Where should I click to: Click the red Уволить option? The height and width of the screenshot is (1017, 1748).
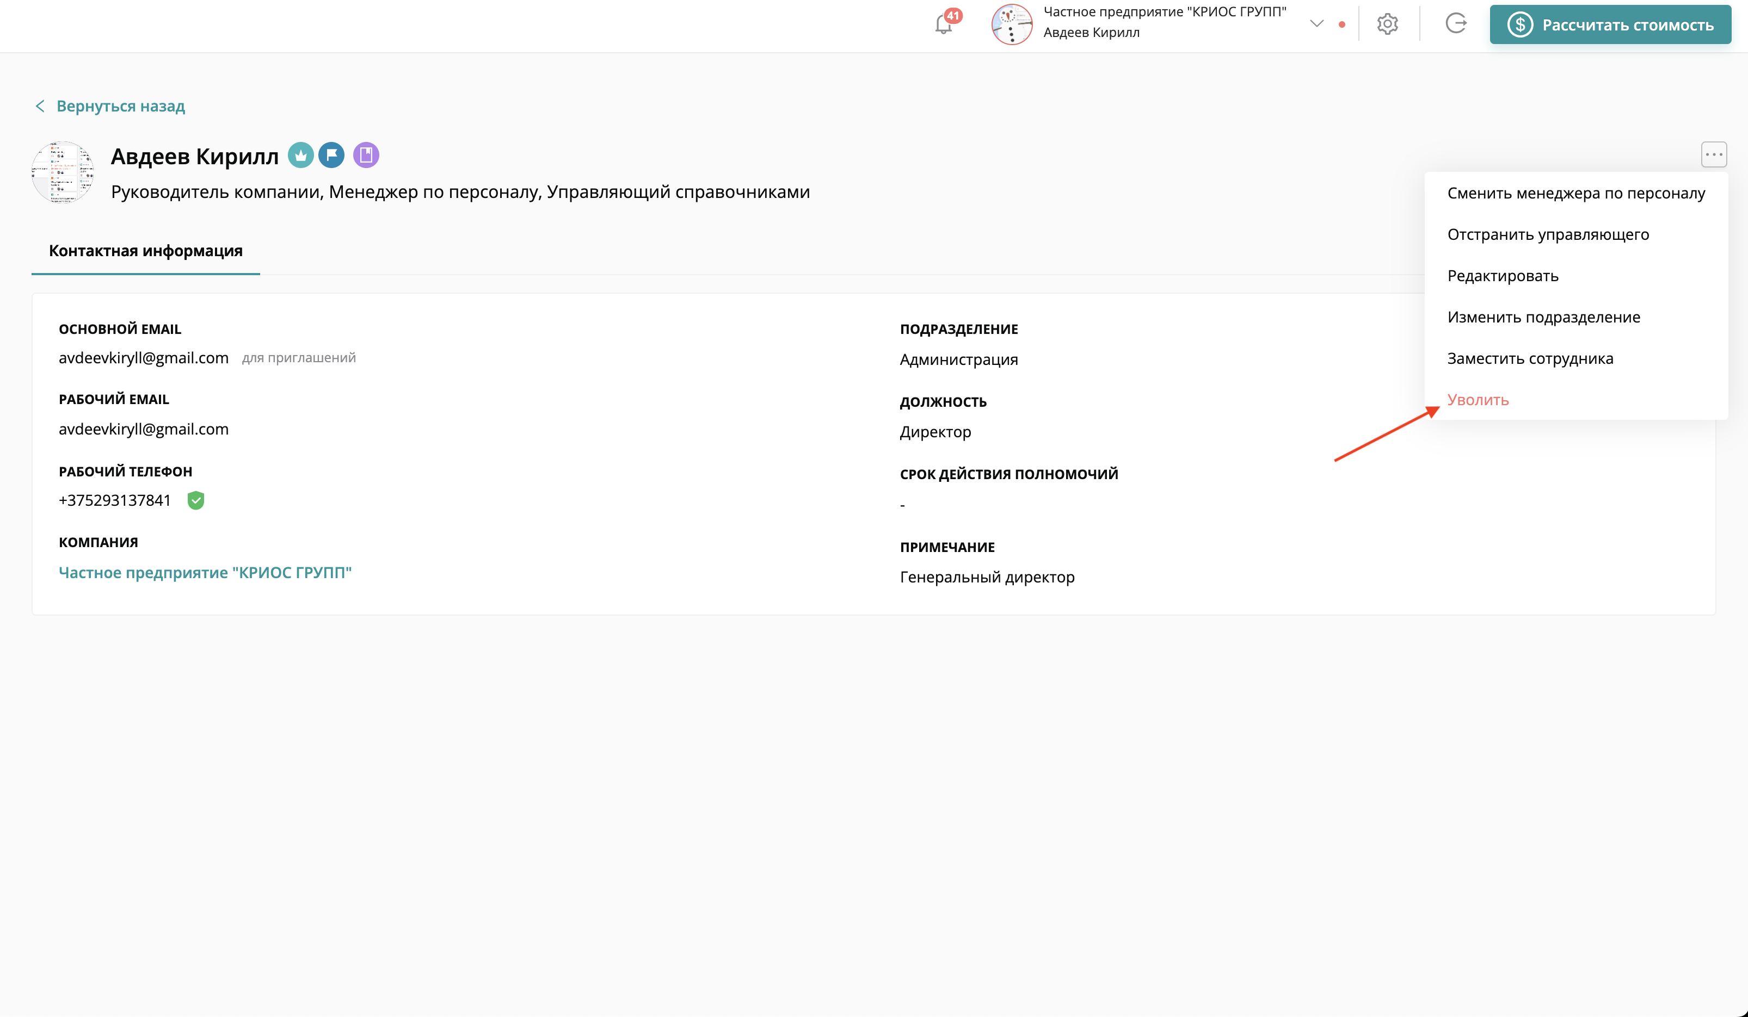tap(1478, 400)
